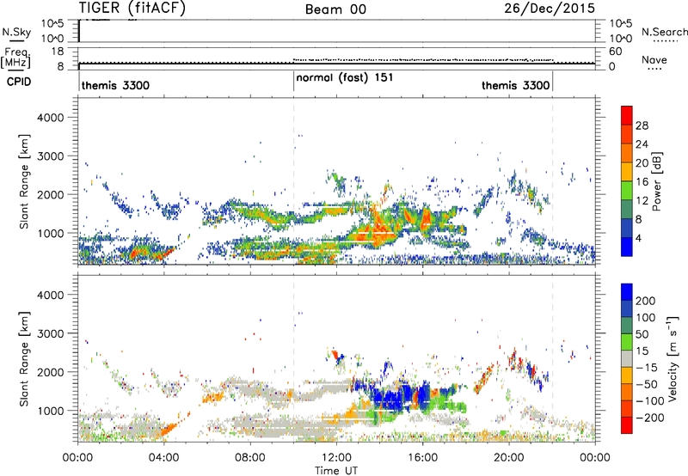Click the 04:00 time axis label
Image resolution: width=688 pixels, height=476 pixels.
[x=163, y=458]
